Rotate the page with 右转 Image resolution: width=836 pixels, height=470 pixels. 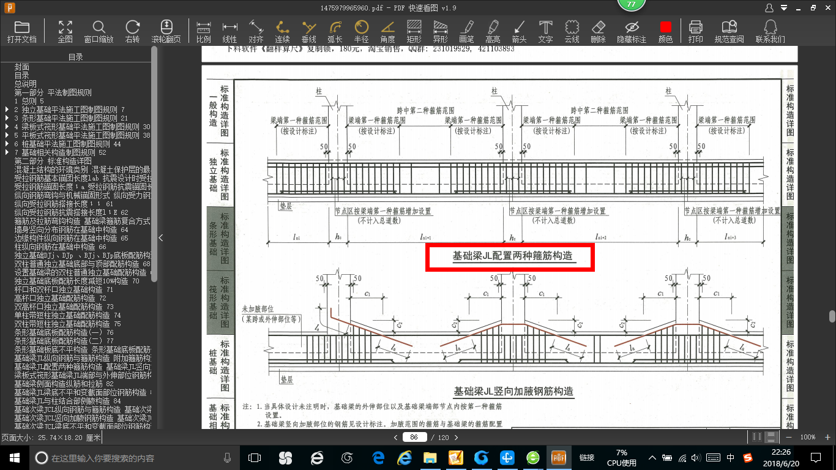tap(132, 28)
